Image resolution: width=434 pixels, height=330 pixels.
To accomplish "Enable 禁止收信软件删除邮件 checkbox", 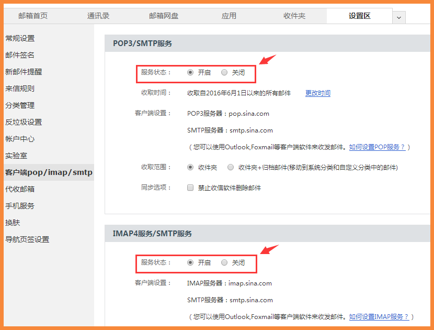I will (x=190, y=188).
